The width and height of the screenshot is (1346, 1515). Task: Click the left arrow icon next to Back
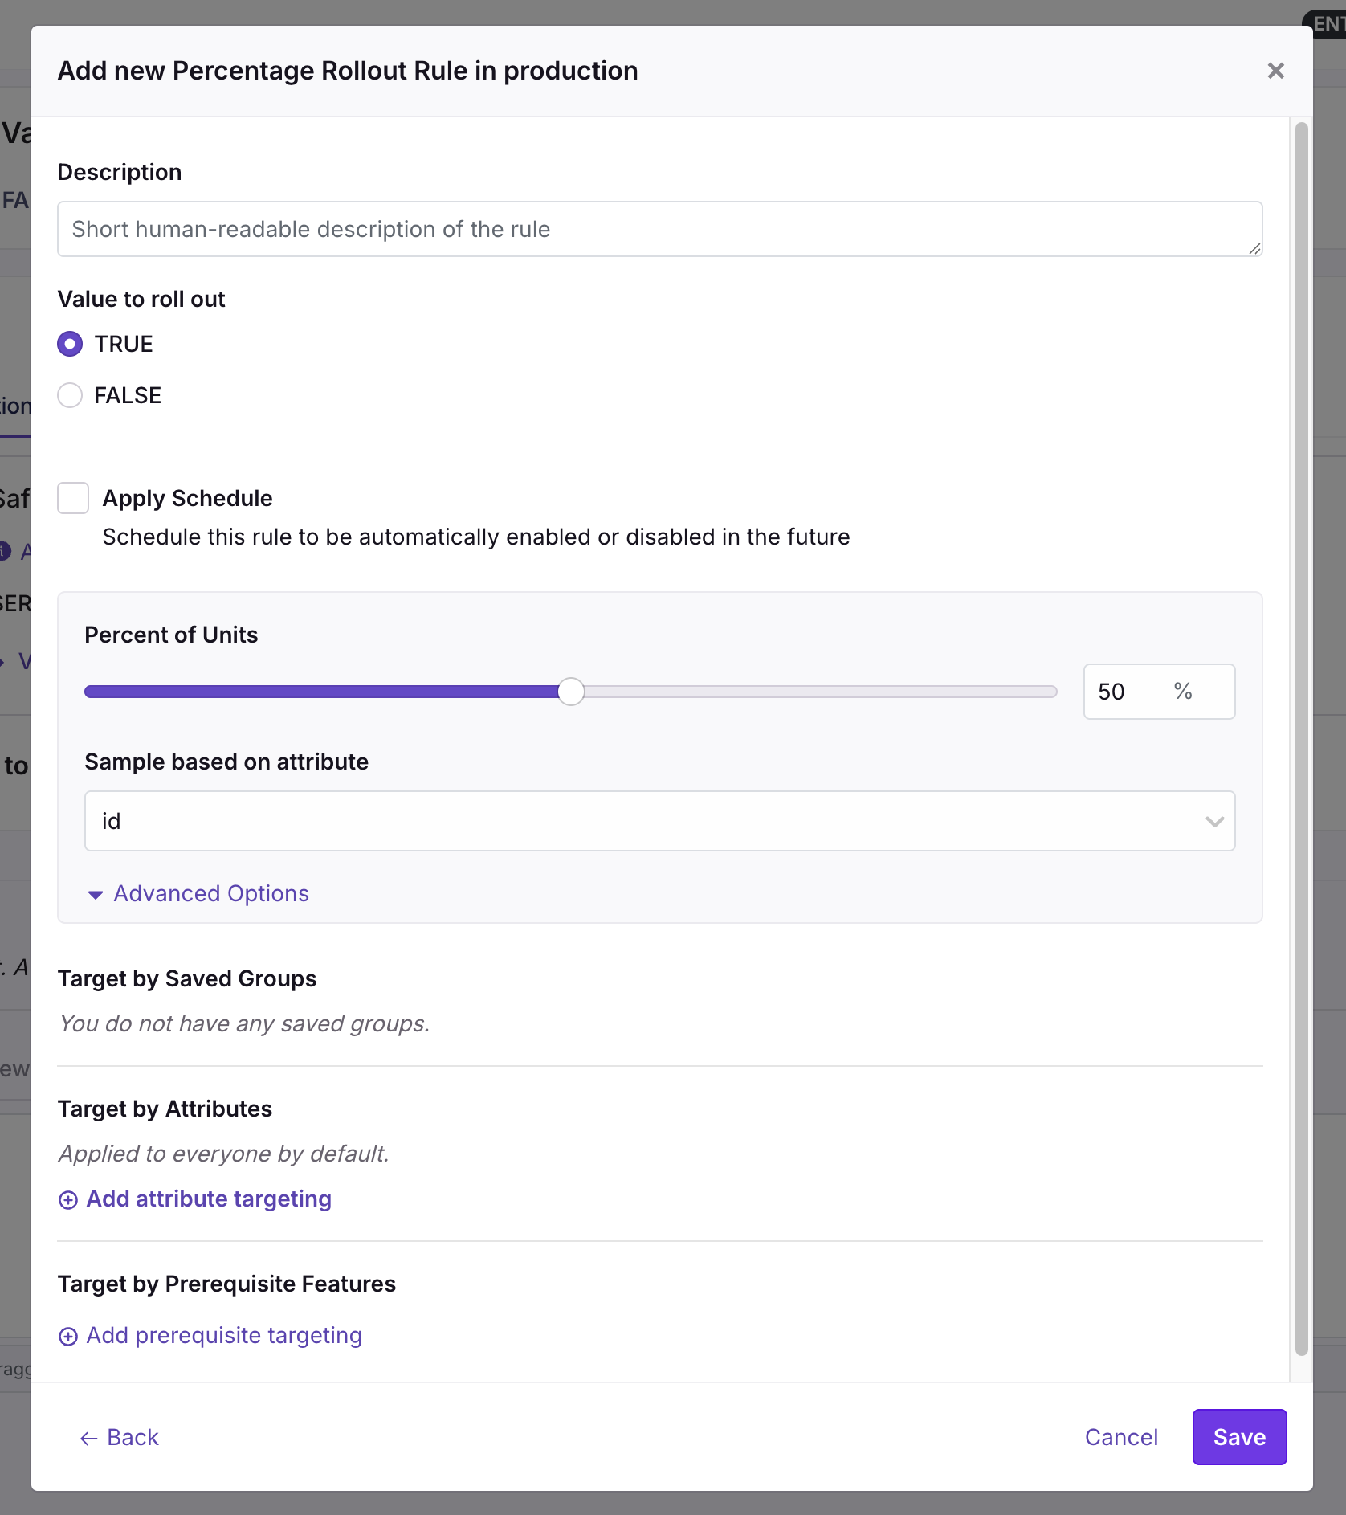click(88, 1438)
